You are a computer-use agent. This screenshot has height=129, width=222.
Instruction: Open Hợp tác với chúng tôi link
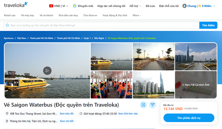tap(111, 6)
